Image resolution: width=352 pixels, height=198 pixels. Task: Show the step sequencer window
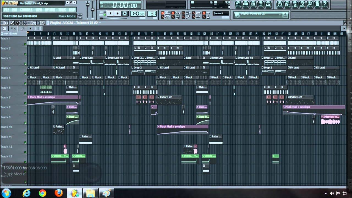246,4
